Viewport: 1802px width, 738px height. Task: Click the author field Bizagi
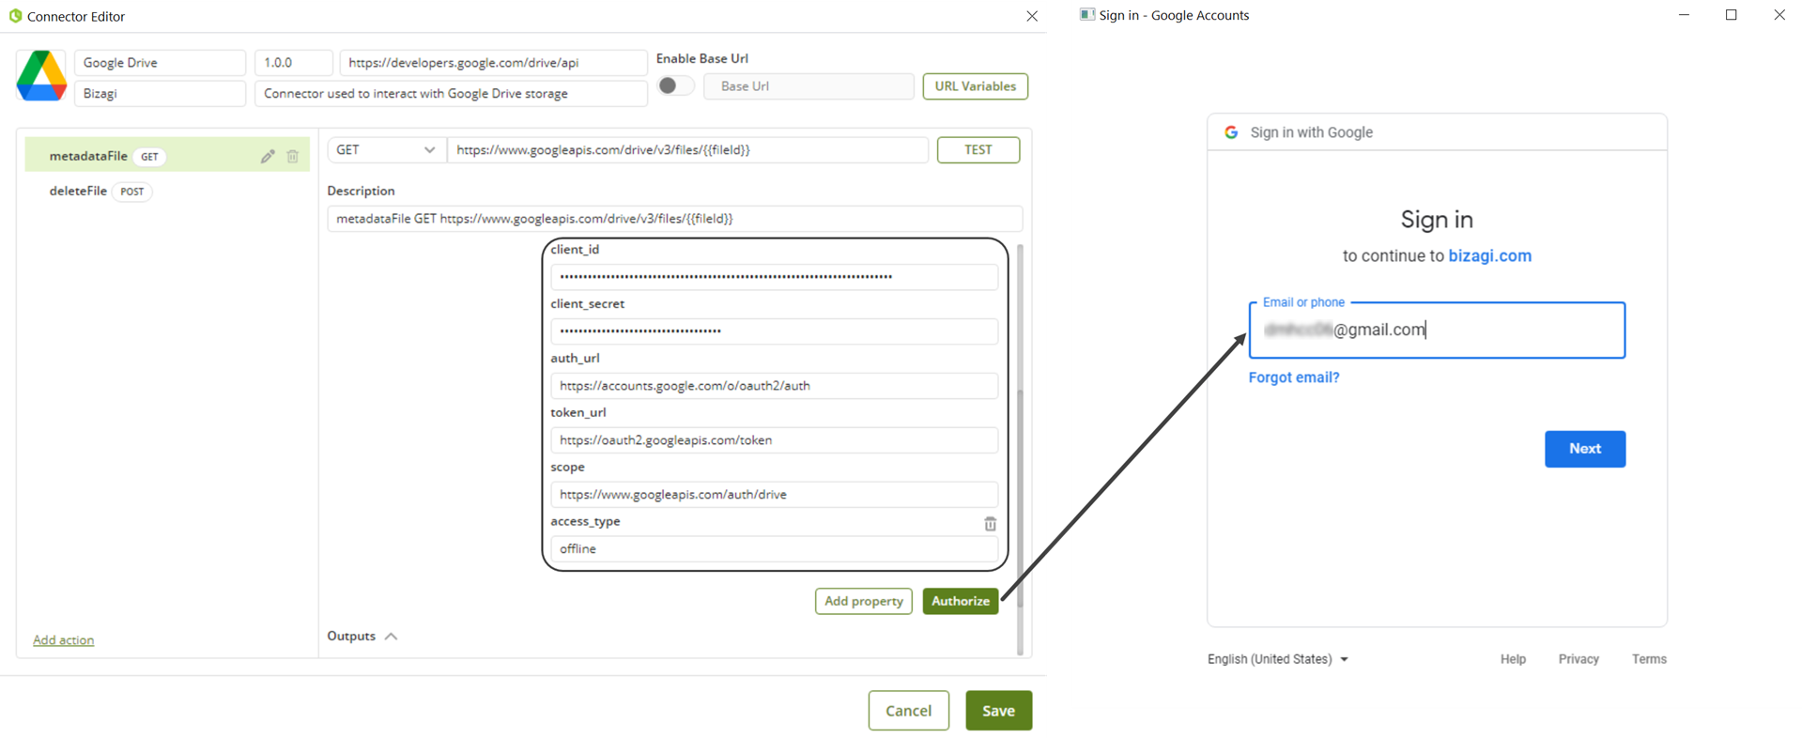click(160, 94)
